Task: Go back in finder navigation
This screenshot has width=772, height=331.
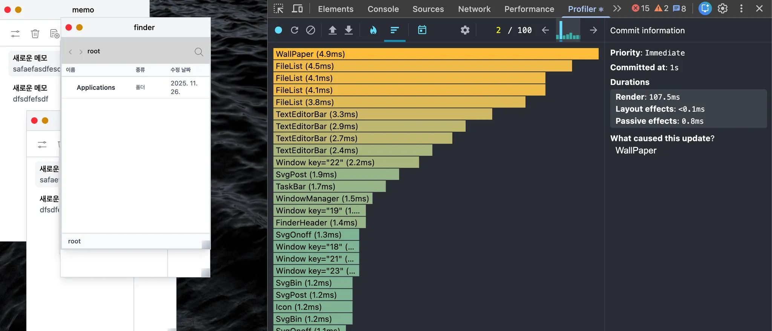Action: click(70, 52)
